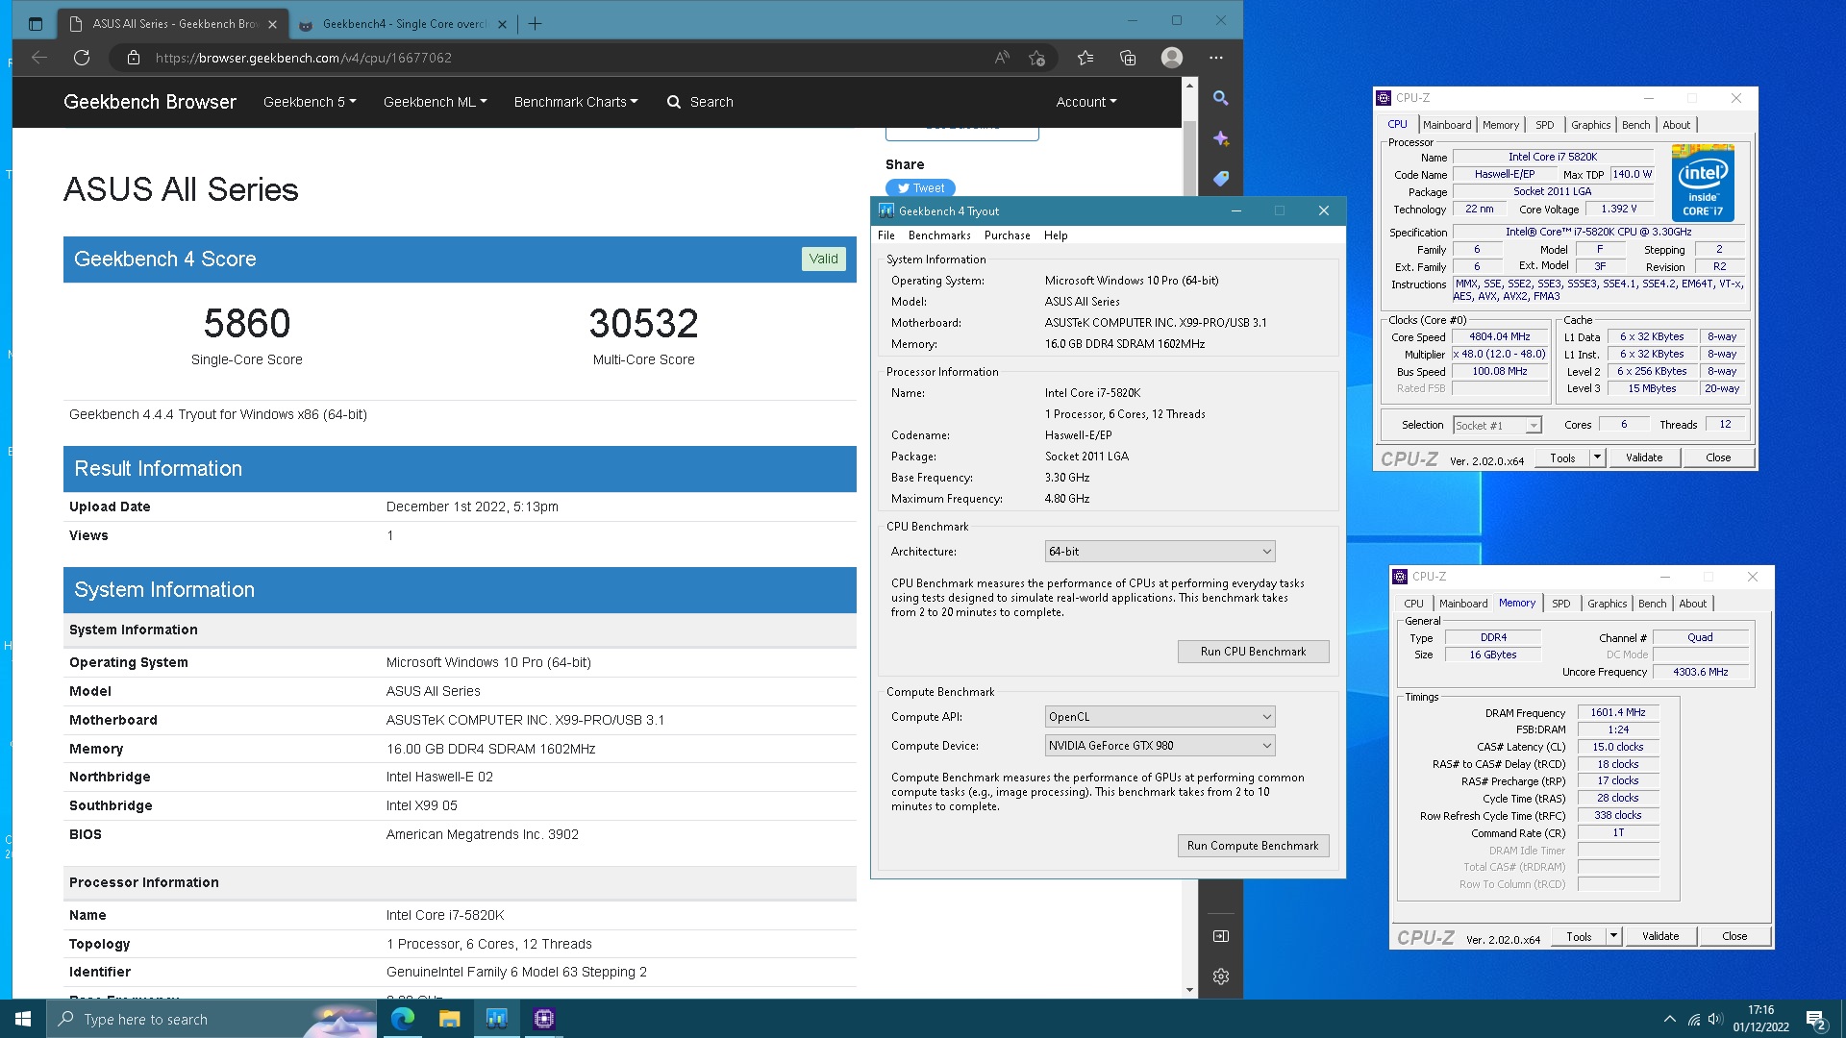Image resolution: width=1846 pixels, height=1038 pixels.
Task: Open the Edge tab actions menu icon
Action: coord(36,24)
